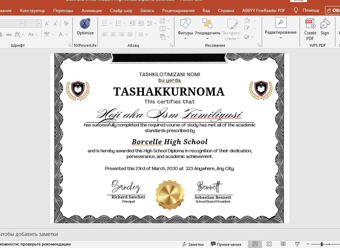The height and width of the screenshot is (248, 340).
Task: Open ABBYY FineReader PDF tab
Action: pos(264,10)
